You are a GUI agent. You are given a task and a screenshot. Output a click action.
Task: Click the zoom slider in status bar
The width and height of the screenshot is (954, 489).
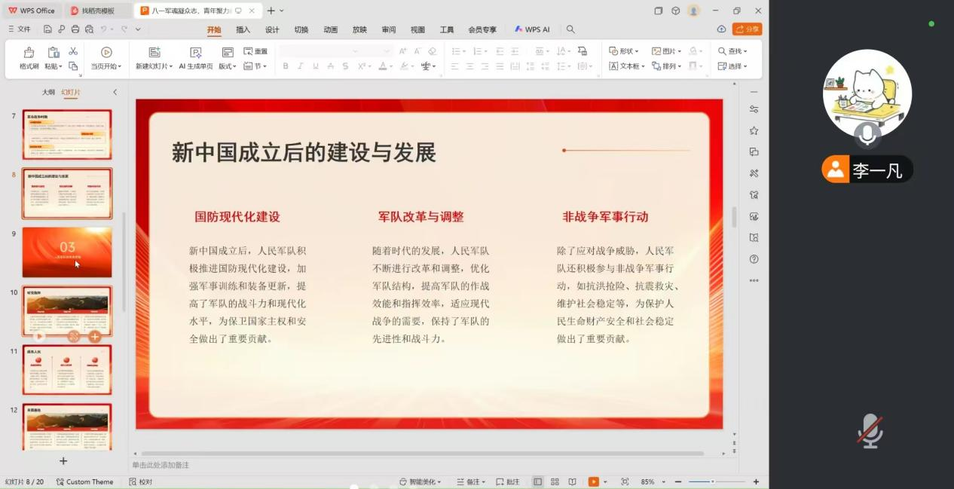coord(712,481)
